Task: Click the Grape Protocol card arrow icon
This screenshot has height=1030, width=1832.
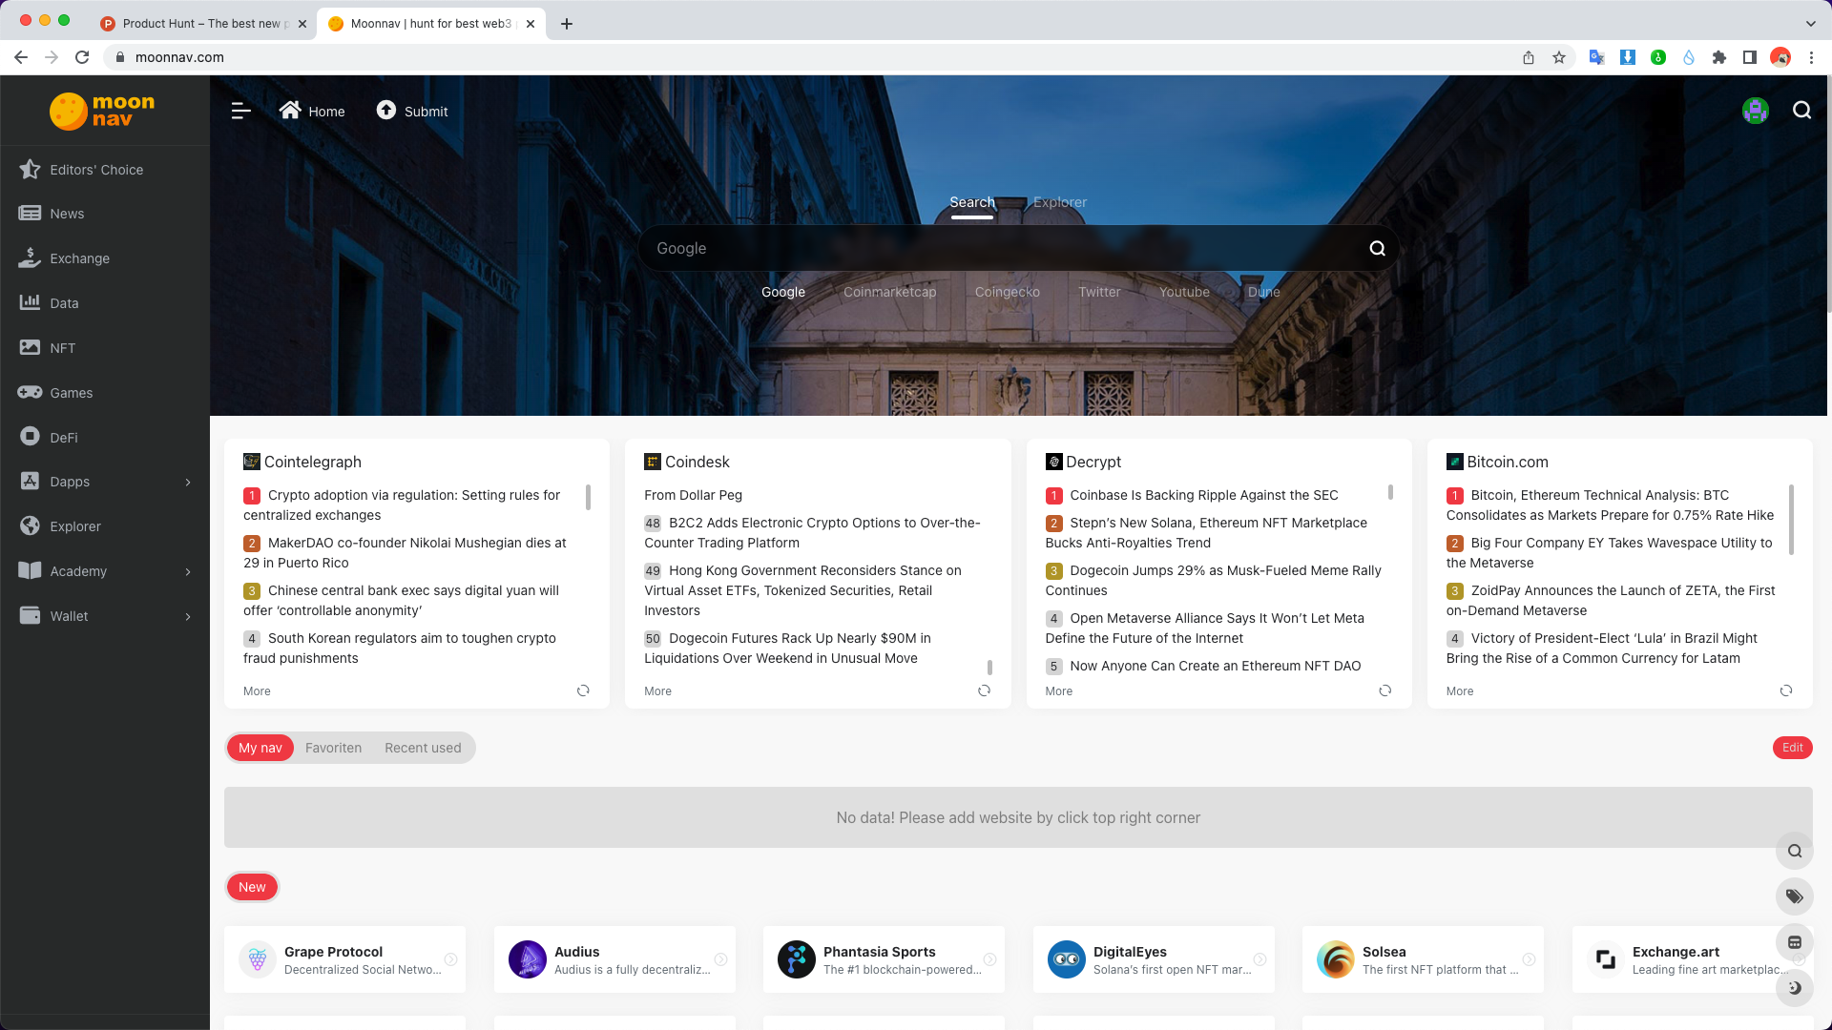Action: click(450, 959)
